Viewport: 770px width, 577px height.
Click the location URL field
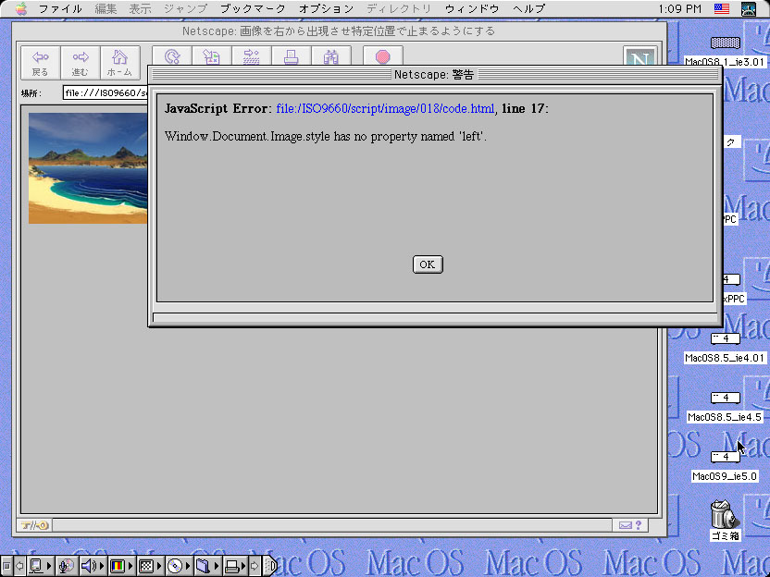(x=104, y=92)
